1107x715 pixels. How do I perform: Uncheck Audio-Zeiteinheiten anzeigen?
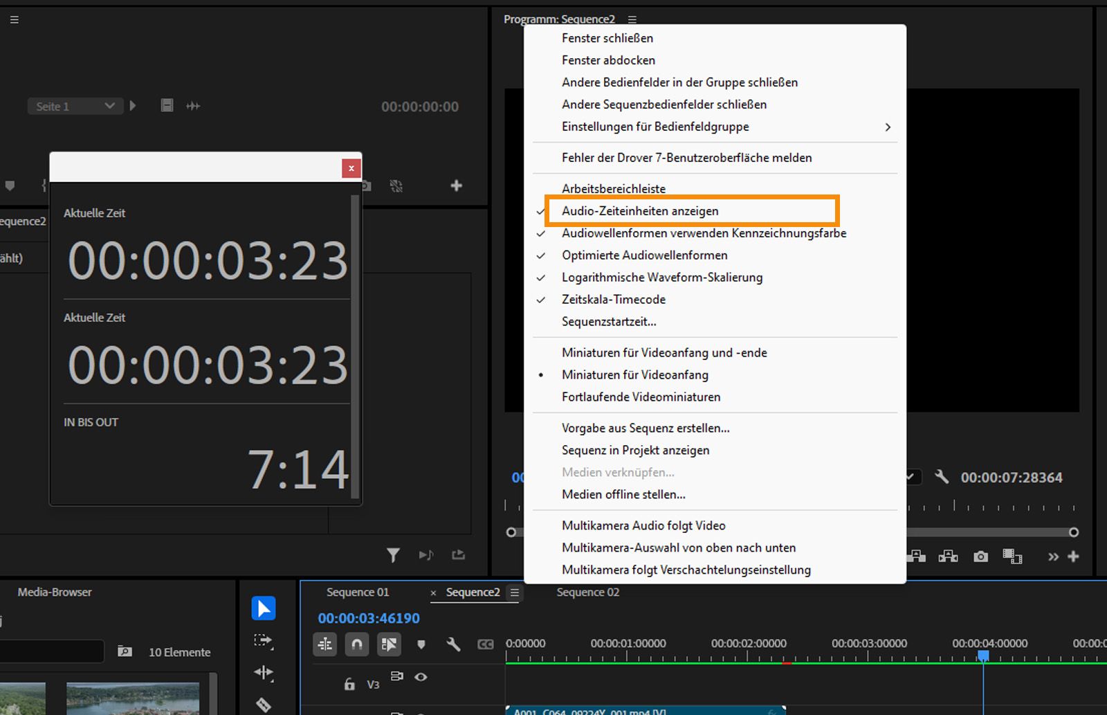pyautogui.click(x=640, y=211)
